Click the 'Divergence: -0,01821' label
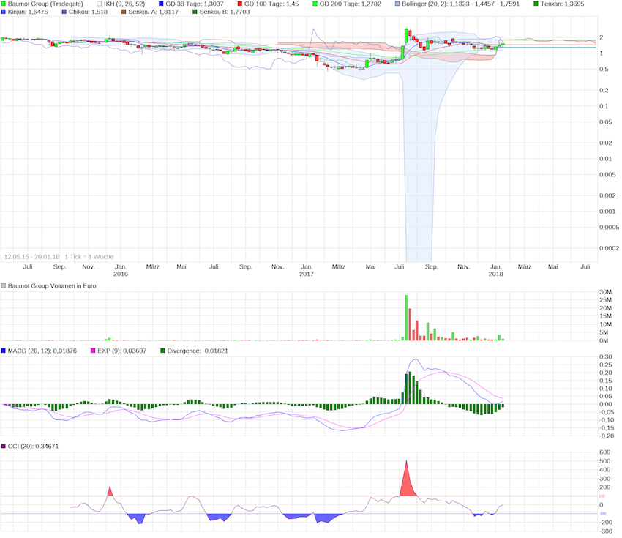Screen dimensions: 622x538 point(198,351)
